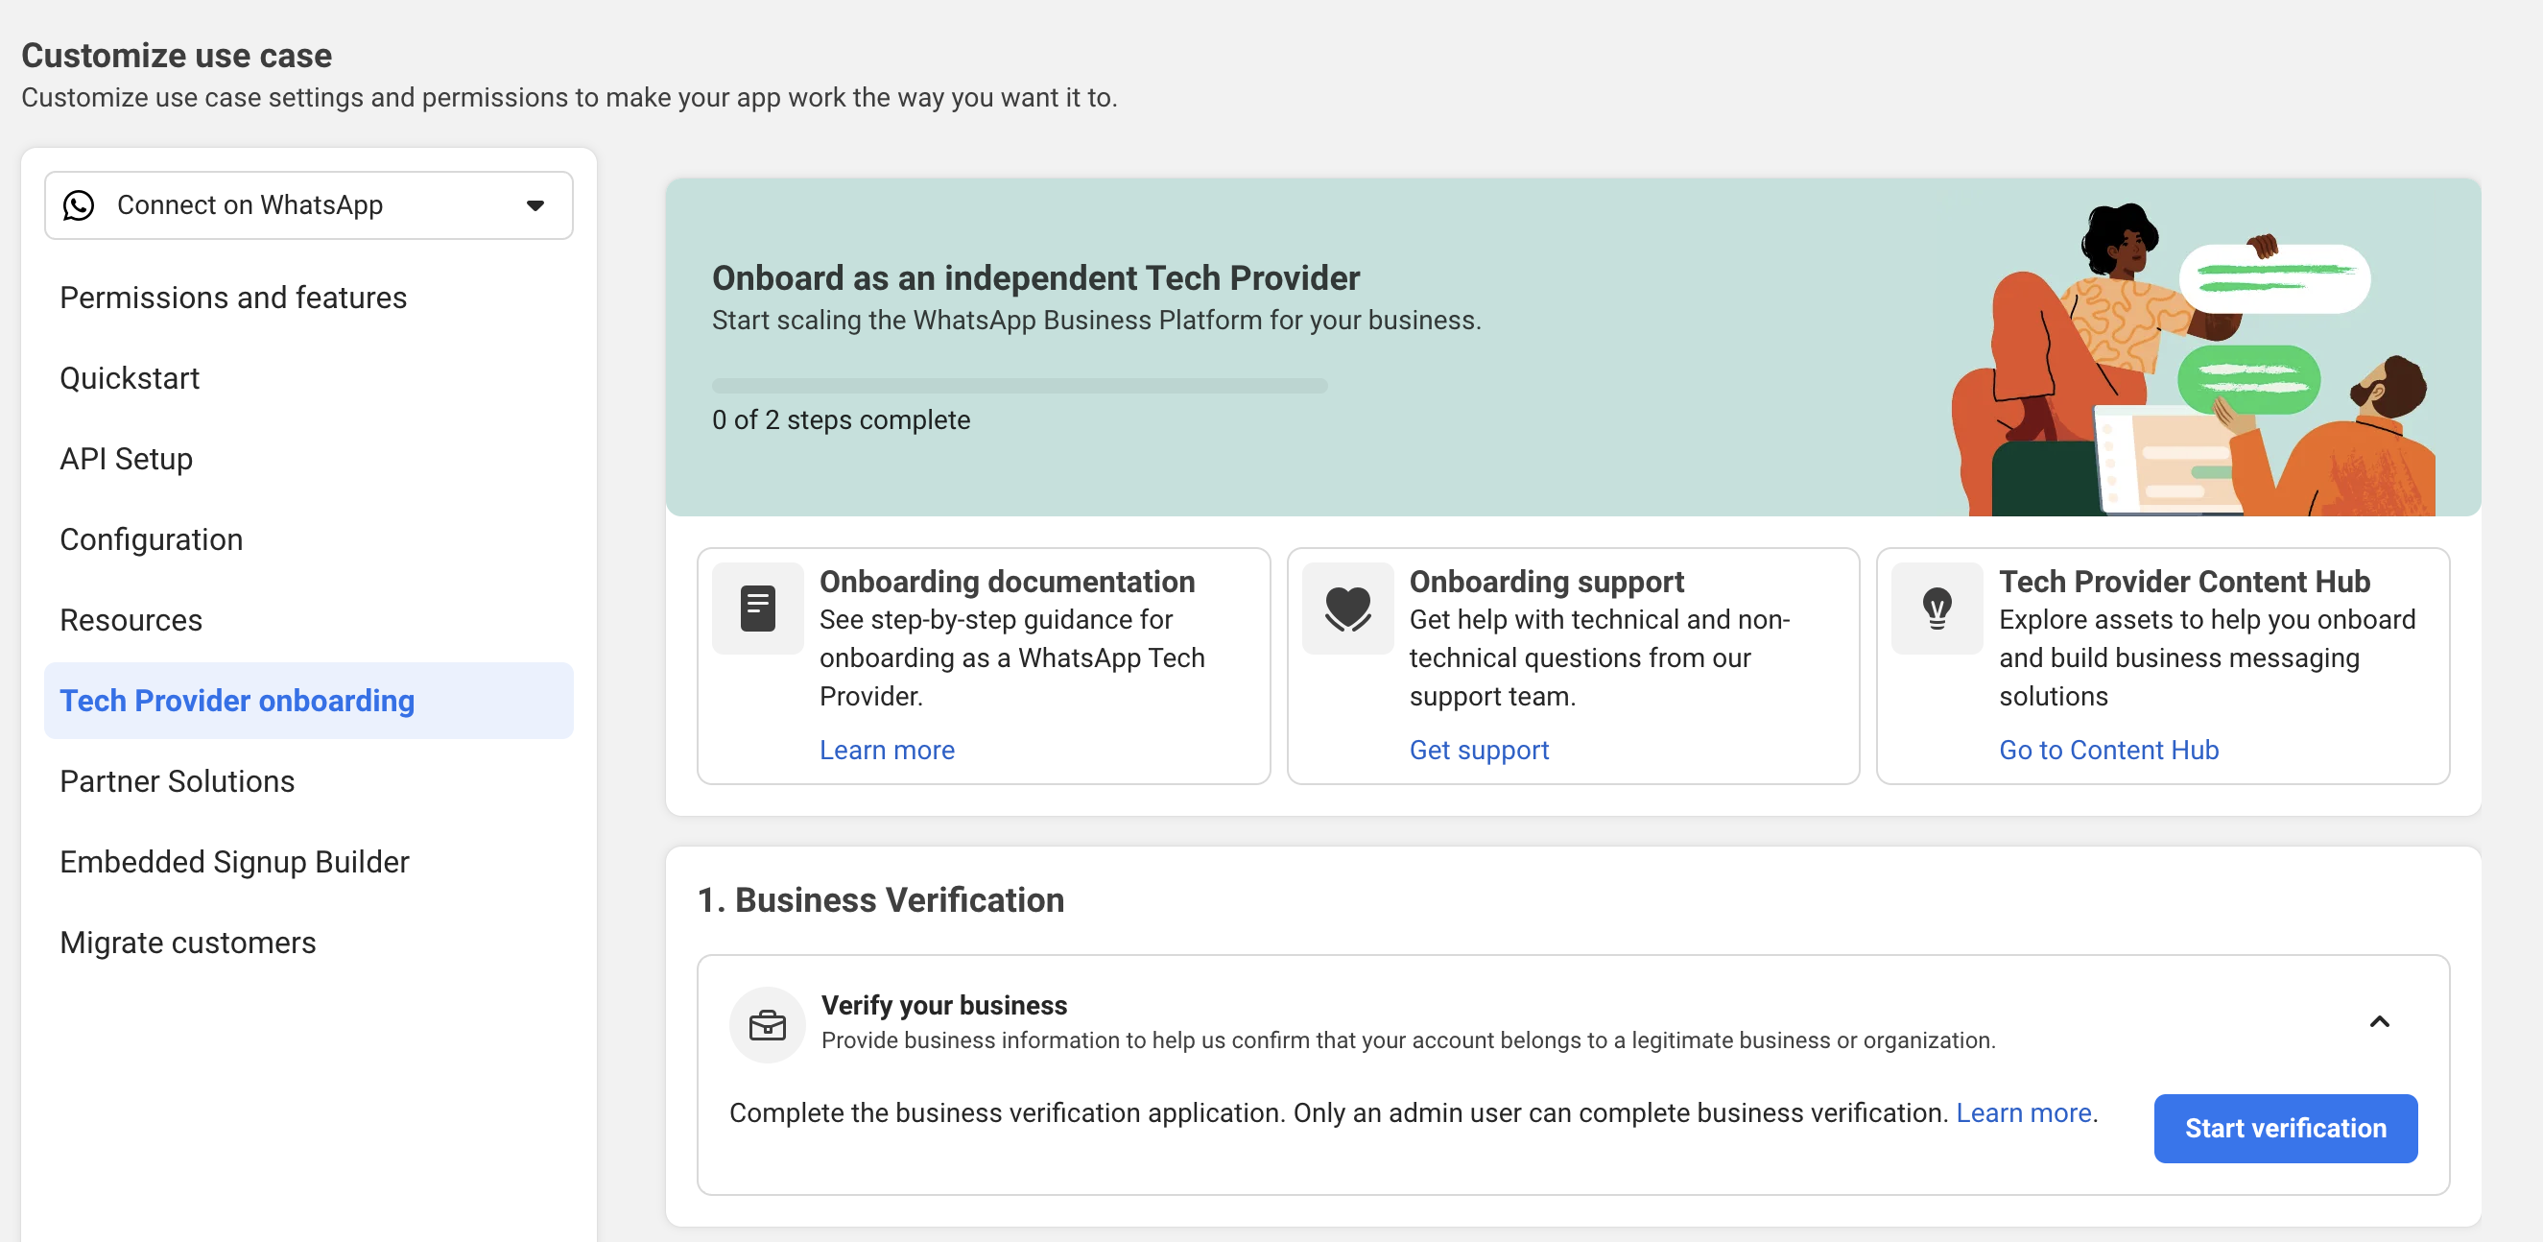Screen dimensions: 2543x1242
Task: Open the Configuration sidebar item
Action: pyautogui.click(x=151, y=539)
